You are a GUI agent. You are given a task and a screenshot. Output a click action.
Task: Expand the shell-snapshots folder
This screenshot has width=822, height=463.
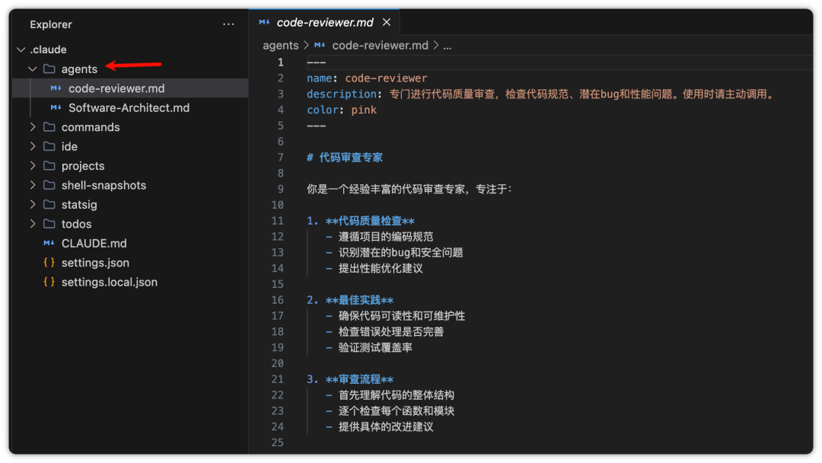click(x=33, y=185)
